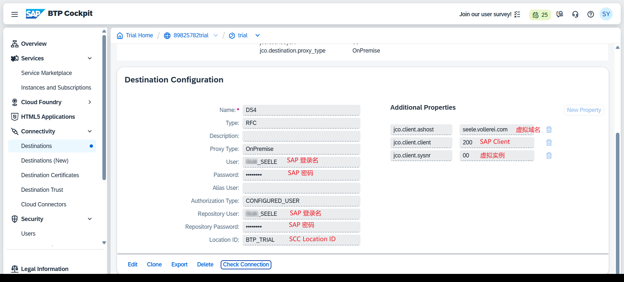Click the New Property button

(584, 110)
